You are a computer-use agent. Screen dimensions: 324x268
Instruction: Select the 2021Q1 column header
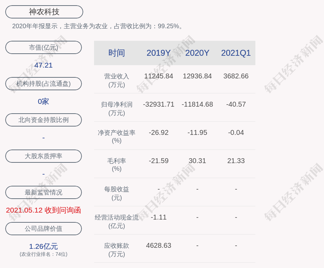236,53
